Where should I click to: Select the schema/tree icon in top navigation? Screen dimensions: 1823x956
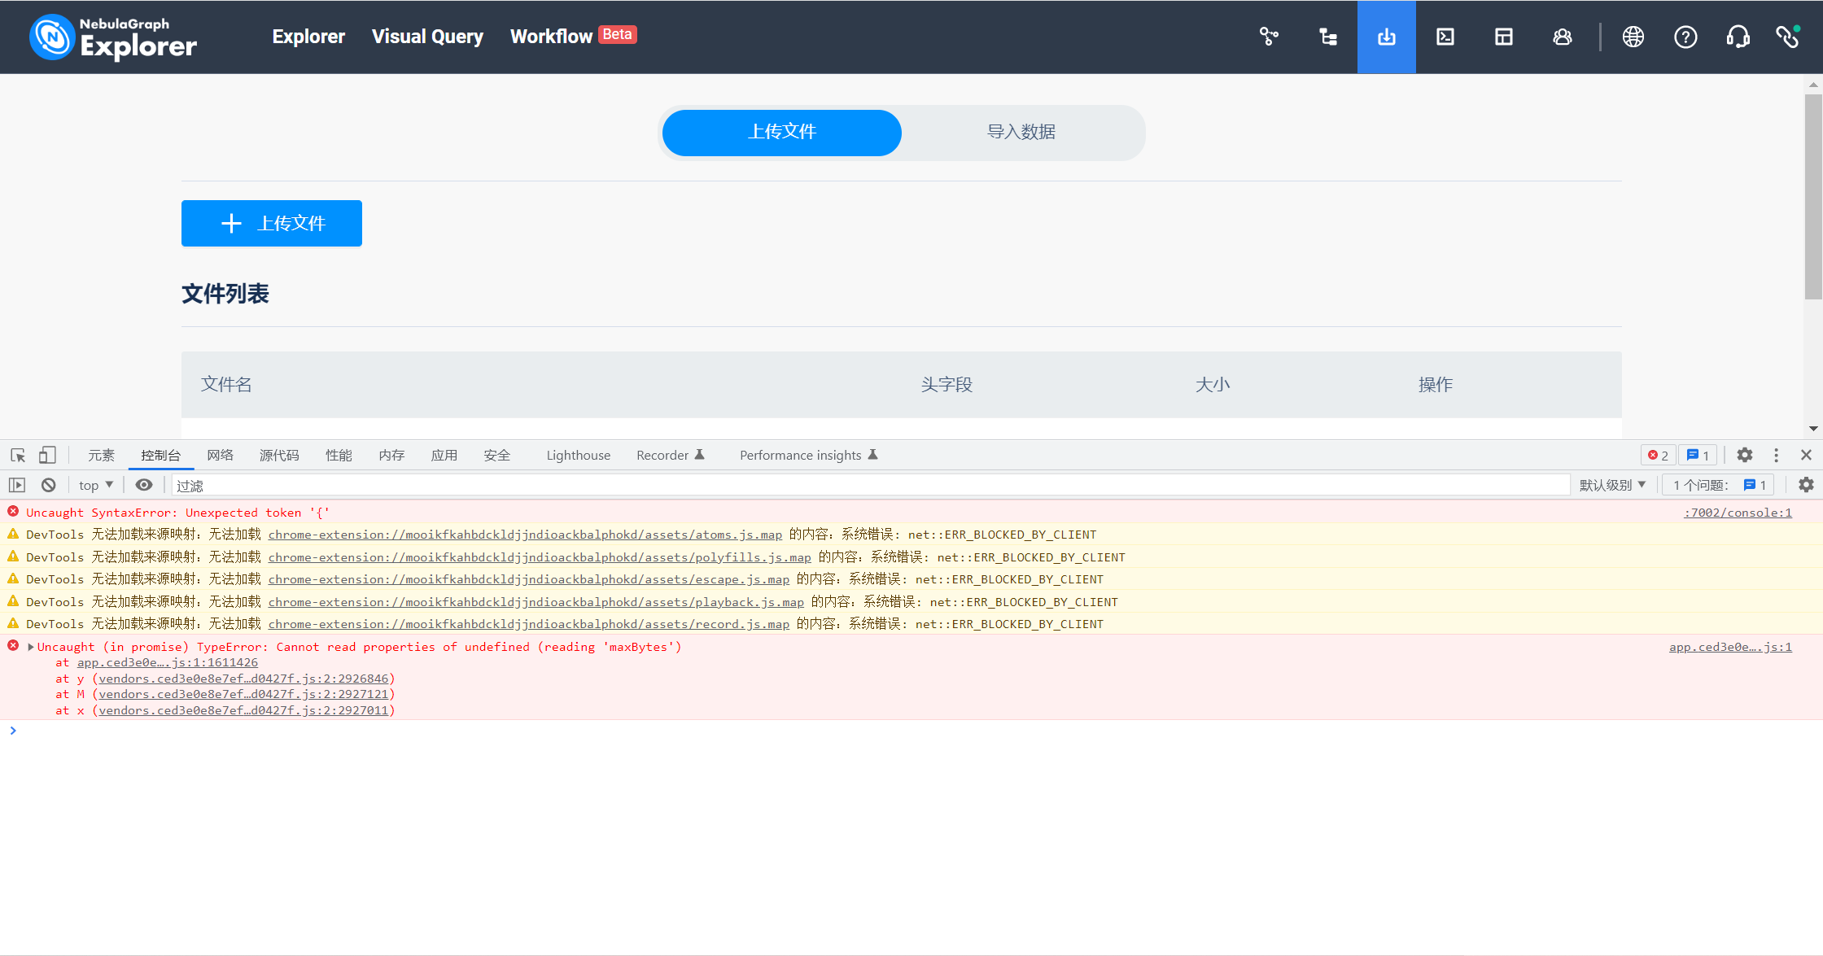(1328, 37)
